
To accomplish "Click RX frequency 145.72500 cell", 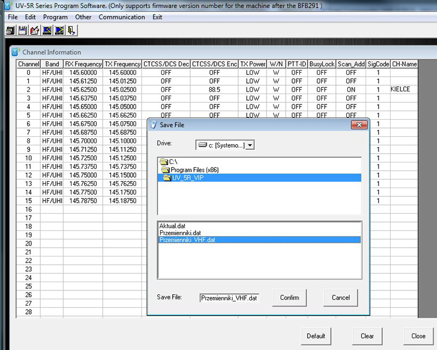I will click(83, 158).
